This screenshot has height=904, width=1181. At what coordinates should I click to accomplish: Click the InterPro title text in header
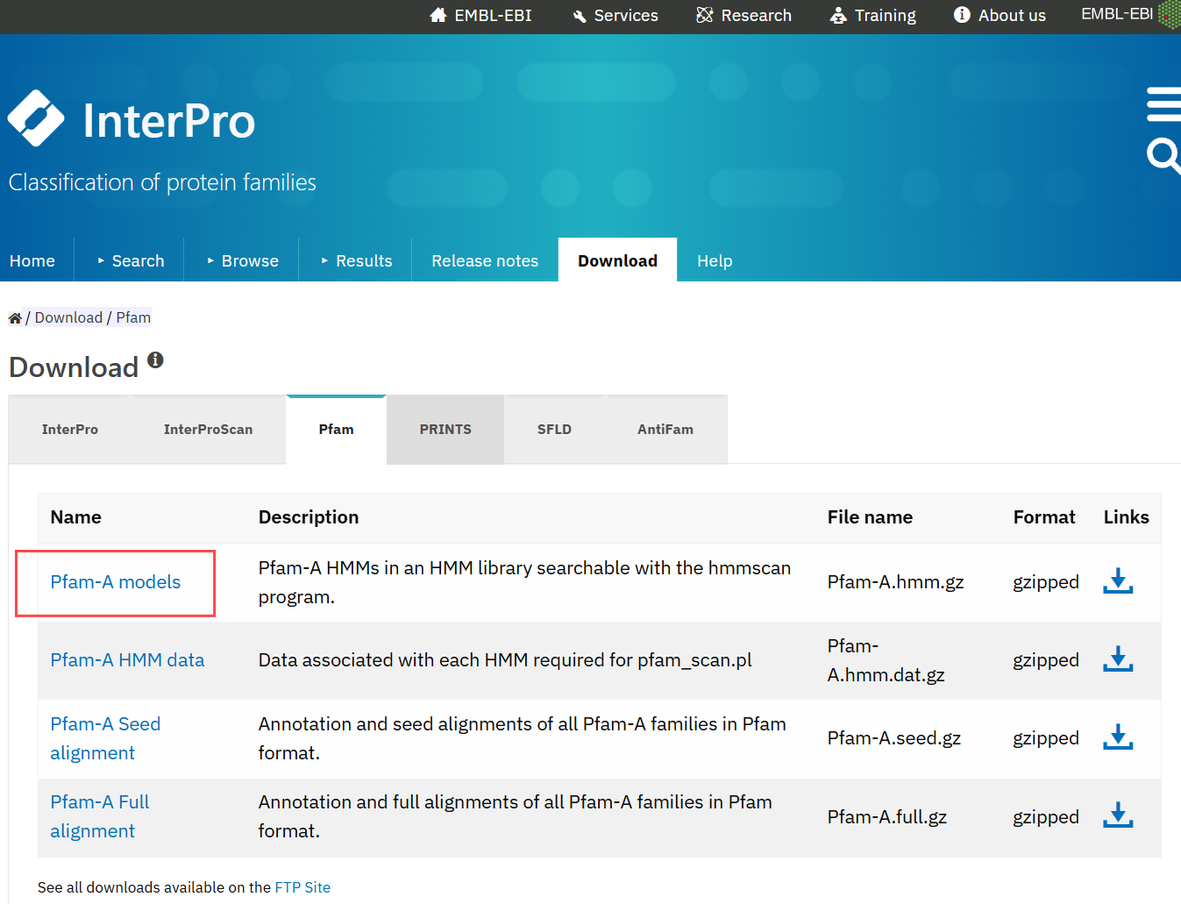pos(169,121)
